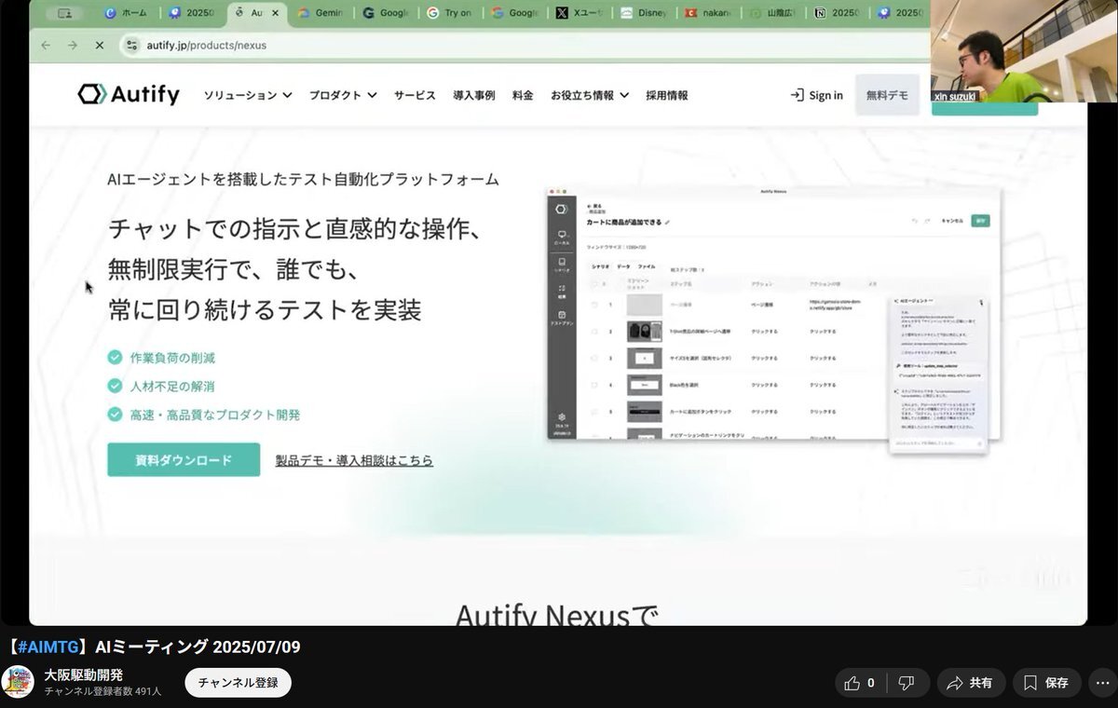Click the tab overview button left of the ホーム tab
The image size is (1118, 708).
point(65,13)
